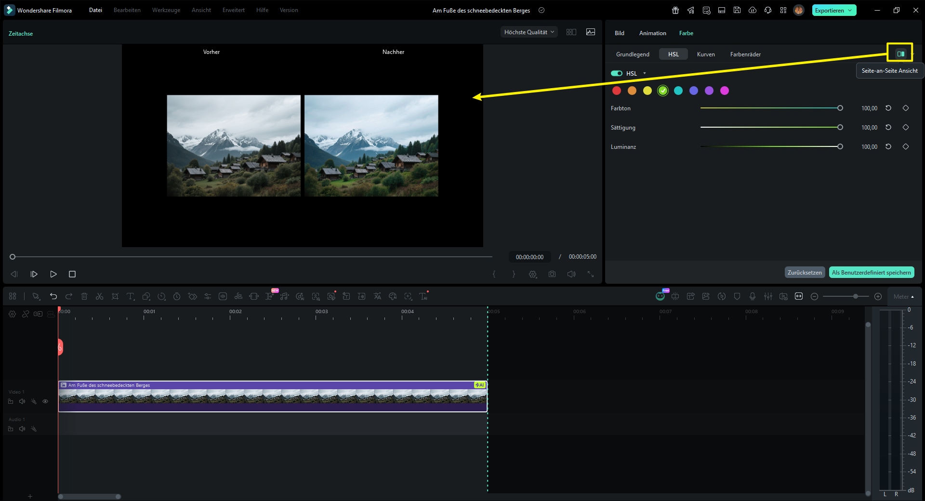Reset the Farbton value with the reset icon
The image size is (925, 501).
click(x=888, y=108)
